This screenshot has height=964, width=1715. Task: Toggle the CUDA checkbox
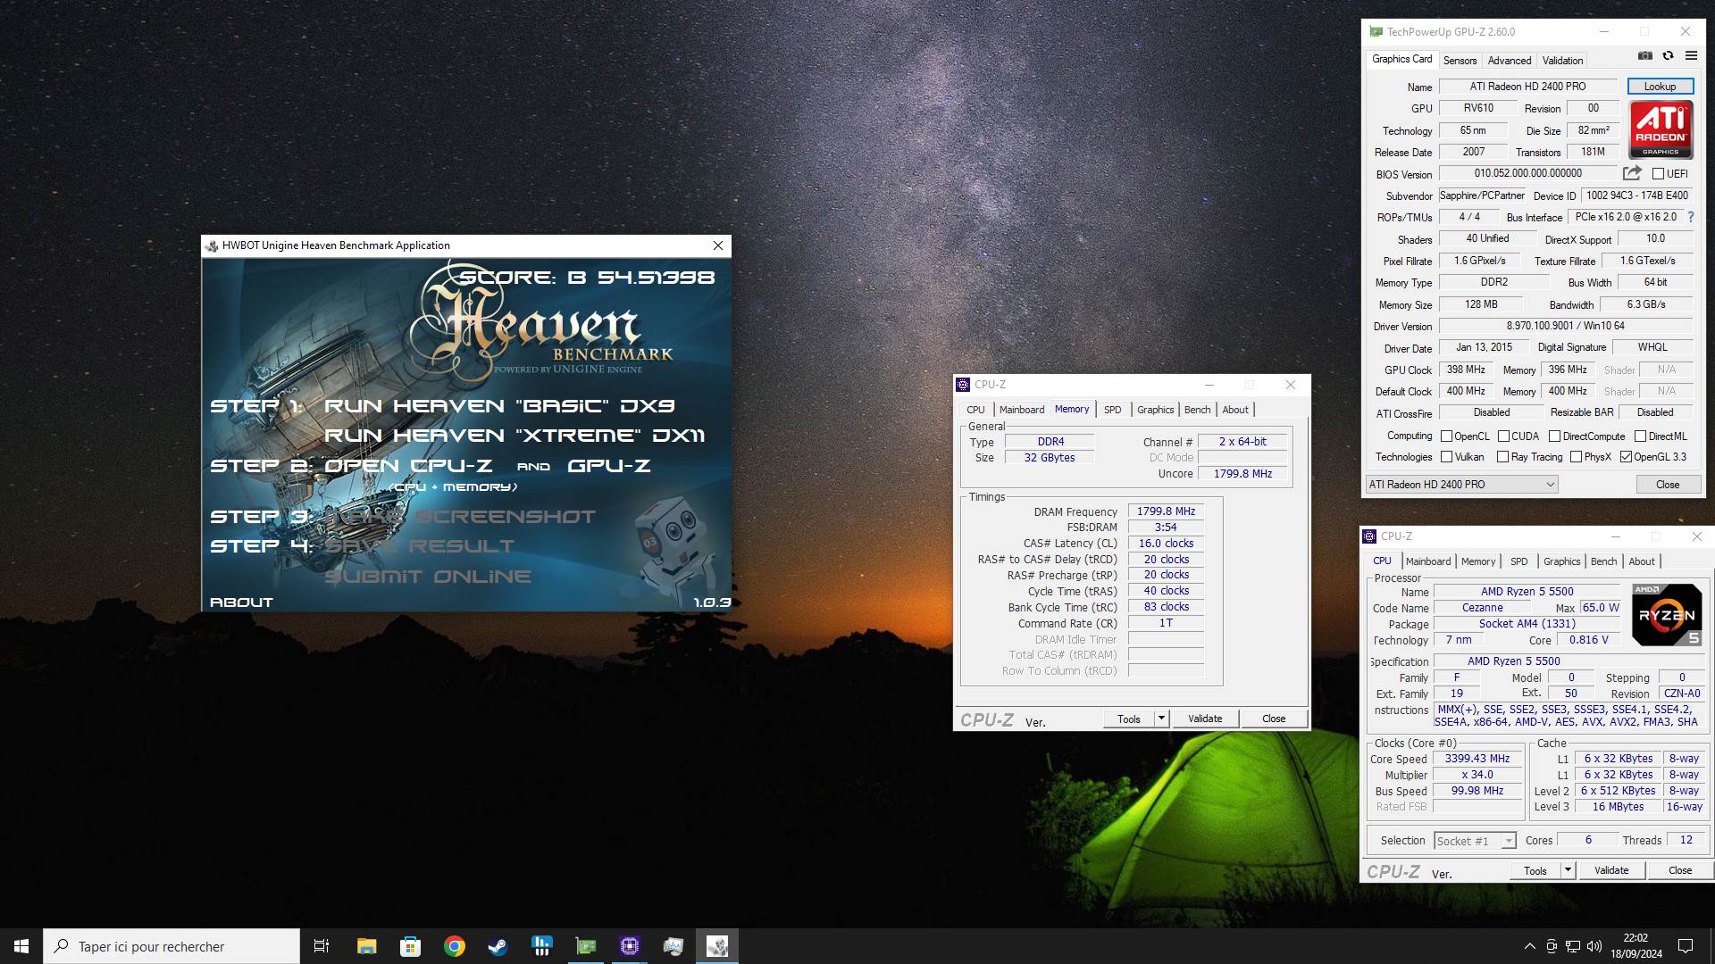tap(1503, 436)
